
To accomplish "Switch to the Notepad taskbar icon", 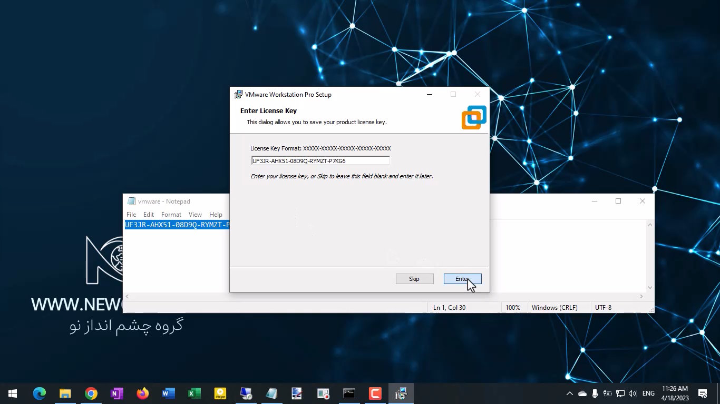I will pos(272,393).
